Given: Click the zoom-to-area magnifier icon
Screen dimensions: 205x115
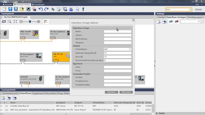Looking at the screenshot, I should click(9, 21).
